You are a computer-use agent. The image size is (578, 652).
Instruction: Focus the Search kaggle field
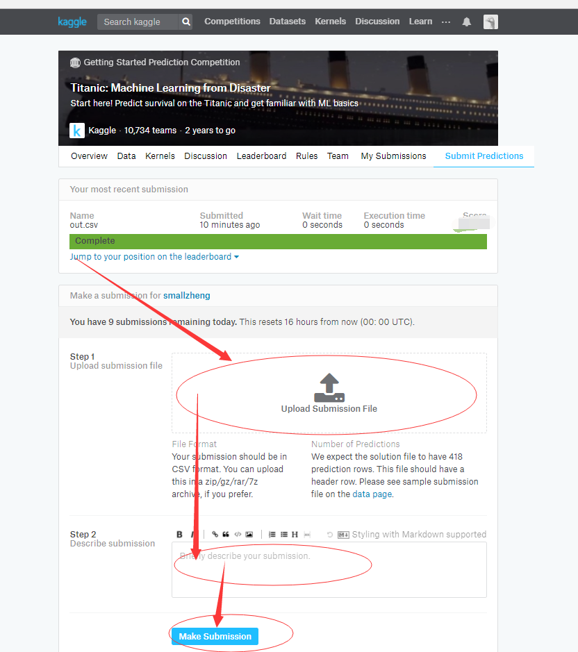tap(138, 22)
